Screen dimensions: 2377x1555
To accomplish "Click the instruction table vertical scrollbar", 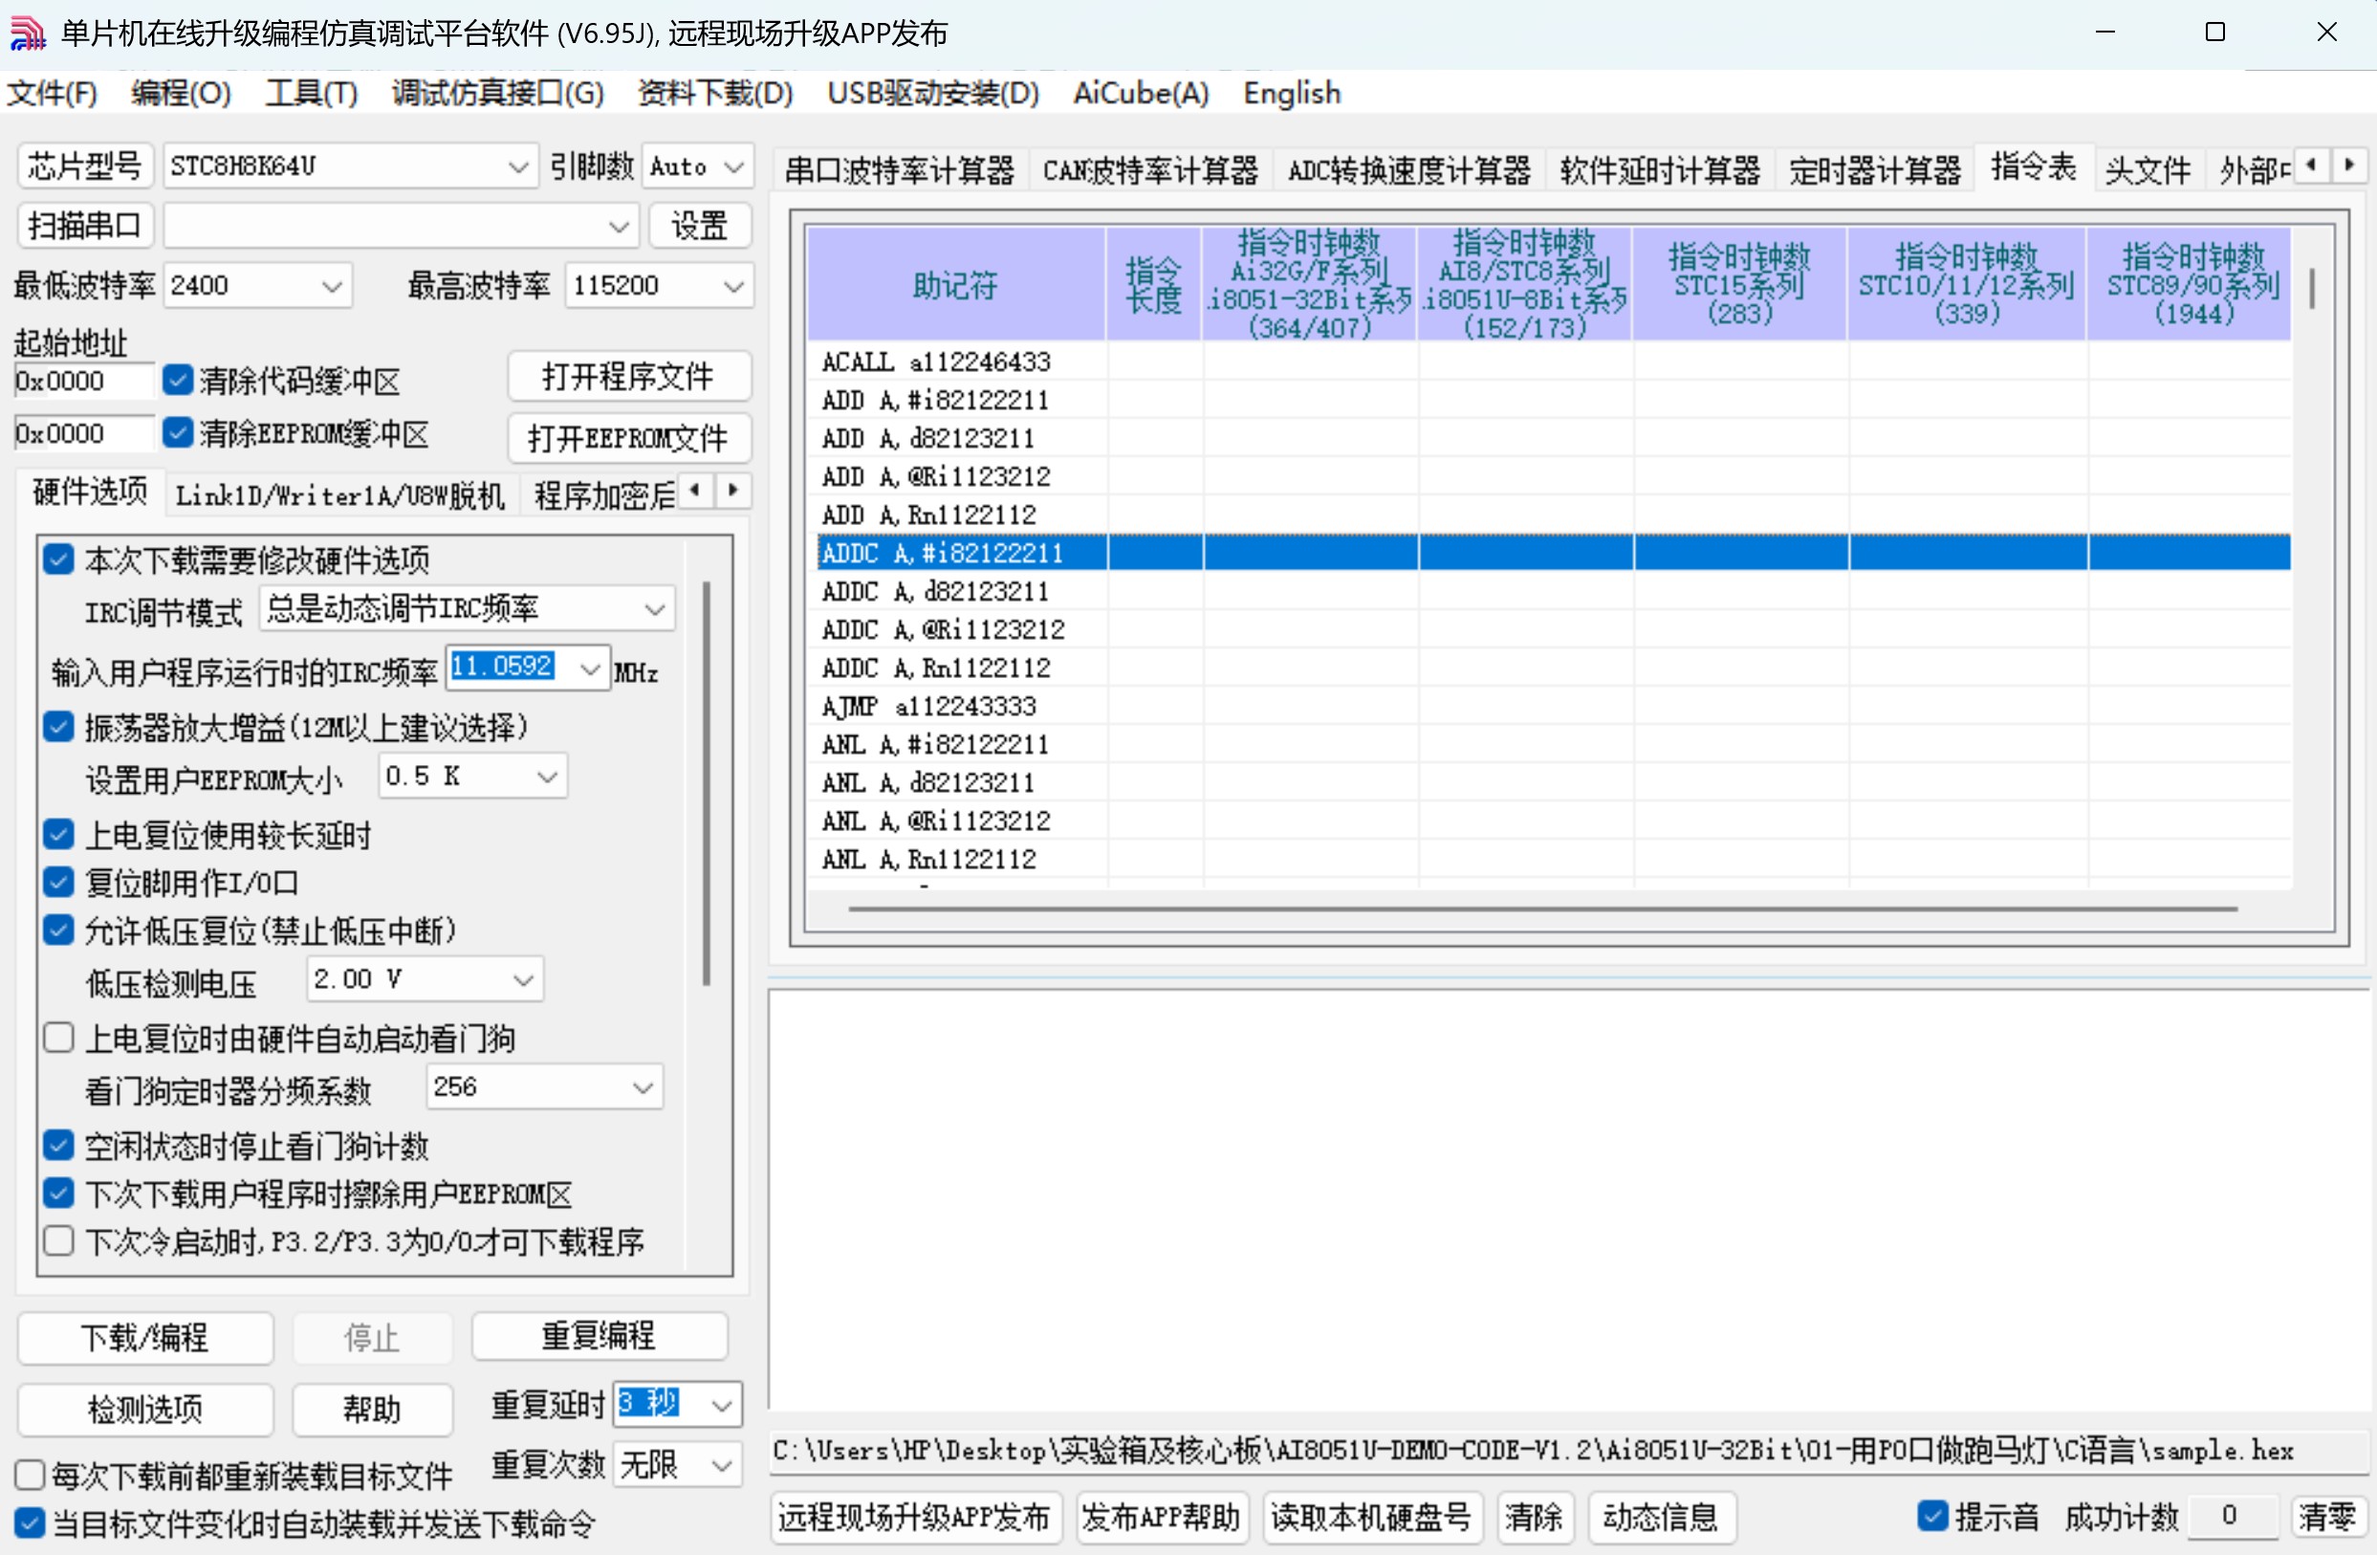I will click(2311, 290).
